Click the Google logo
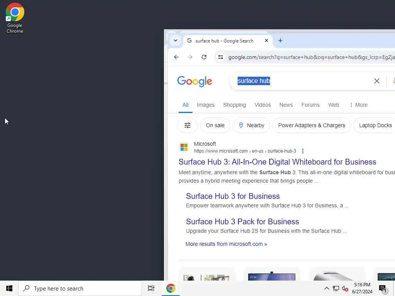 (195, 81)
